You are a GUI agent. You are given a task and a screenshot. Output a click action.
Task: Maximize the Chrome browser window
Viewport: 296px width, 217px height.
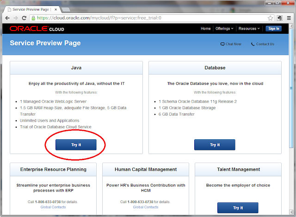click(277, 3)
